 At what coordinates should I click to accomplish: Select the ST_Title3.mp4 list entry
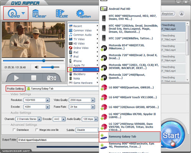(x=173, y=48)
